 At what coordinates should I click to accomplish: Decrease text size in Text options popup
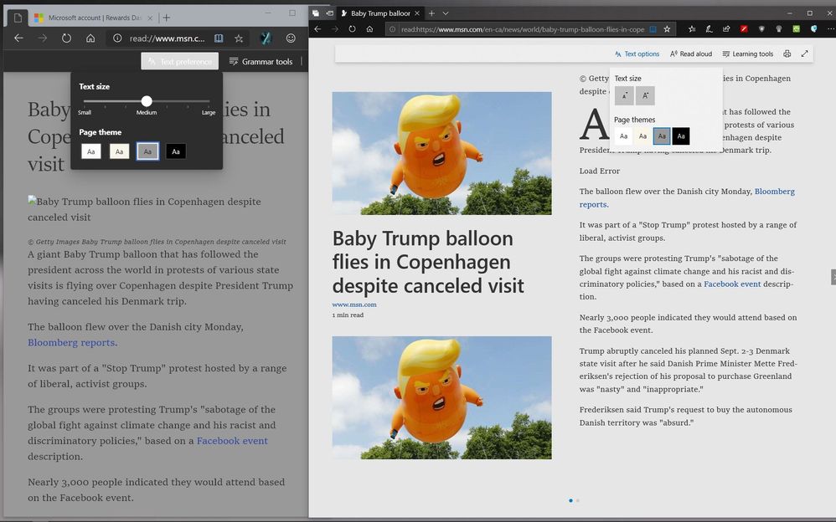624,95
